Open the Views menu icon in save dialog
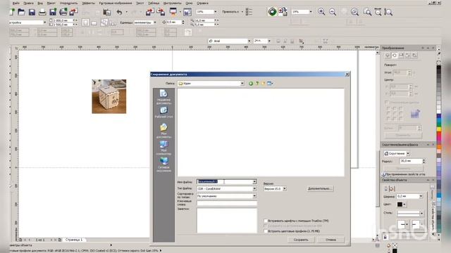Screen dimensions: 451x253 270,84
